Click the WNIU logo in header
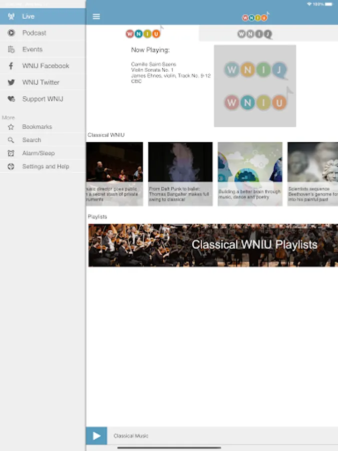This screenshot has width=338, height=451. (x=255, y=17)
